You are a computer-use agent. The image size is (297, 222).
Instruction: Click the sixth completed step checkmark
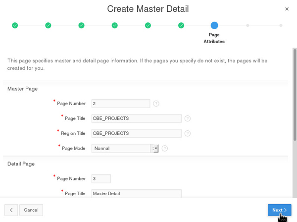[181, 25]
